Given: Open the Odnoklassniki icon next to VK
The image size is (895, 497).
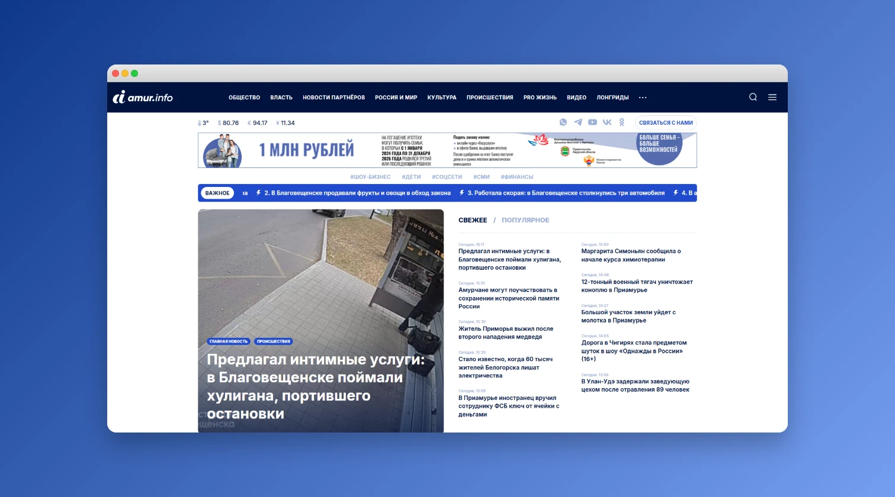Looking at the screenshot, I should 621,122.
